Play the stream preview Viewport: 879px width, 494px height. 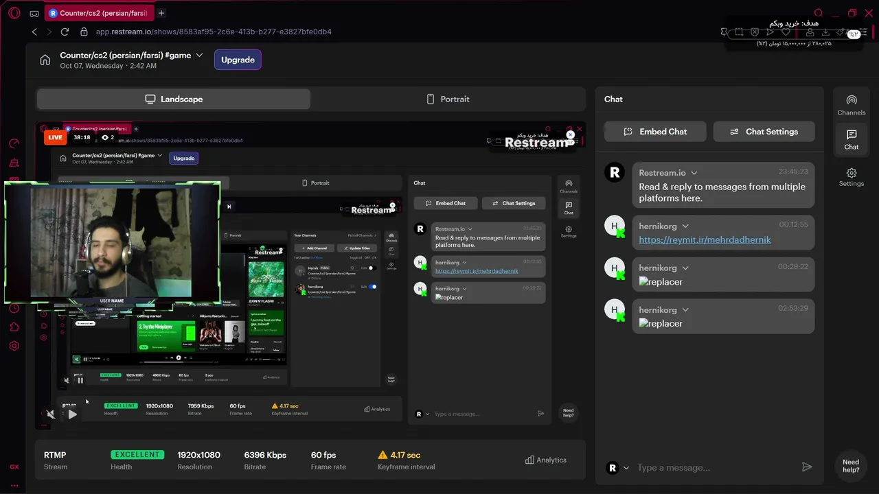pos(72,414)
